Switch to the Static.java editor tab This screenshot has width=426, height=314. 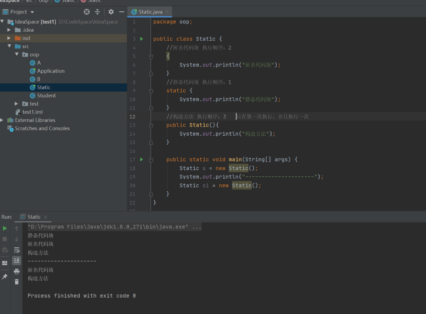[150, 12]
